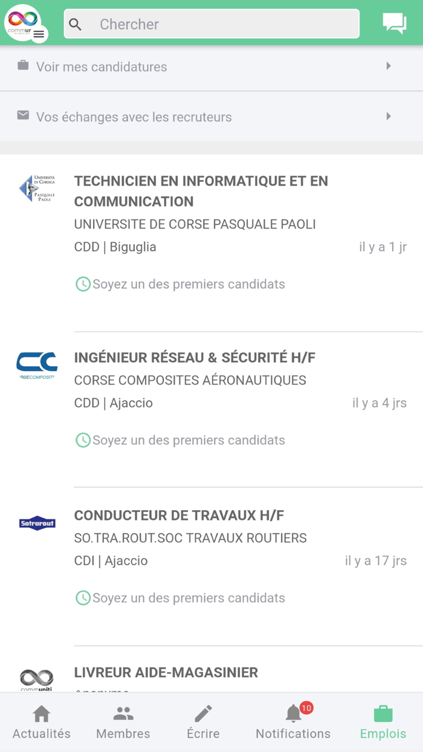
Task: Open the hamburger menu icon
Action: [x=39, y=33]
